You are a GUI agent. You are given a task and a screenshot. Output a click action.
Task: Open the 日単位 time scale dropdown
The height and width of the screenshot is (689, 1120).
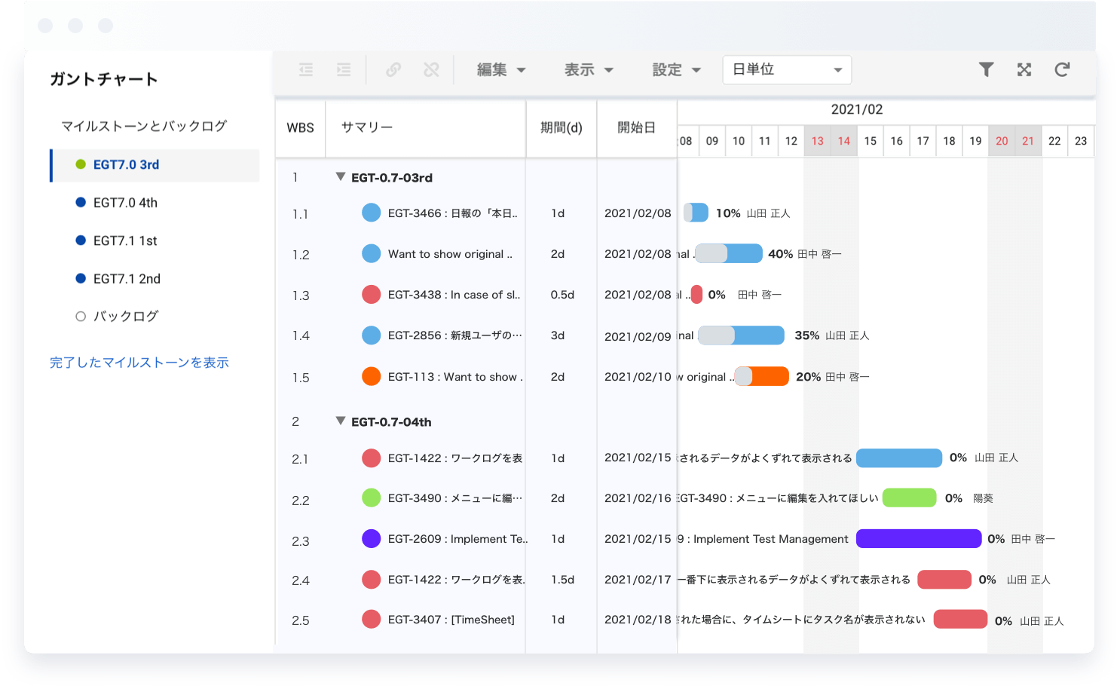tap(787, 70)
